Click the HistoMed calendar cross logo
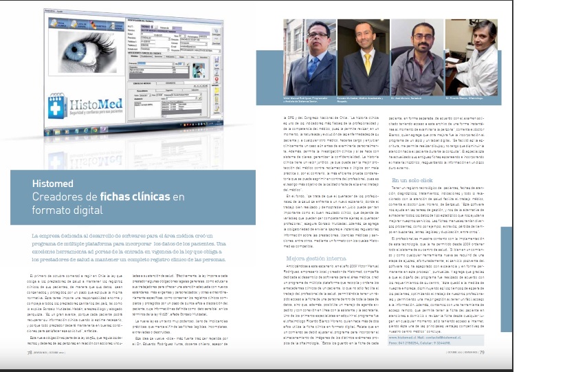Viewport: 576px width, 372px height. click(x=57, y=106)
